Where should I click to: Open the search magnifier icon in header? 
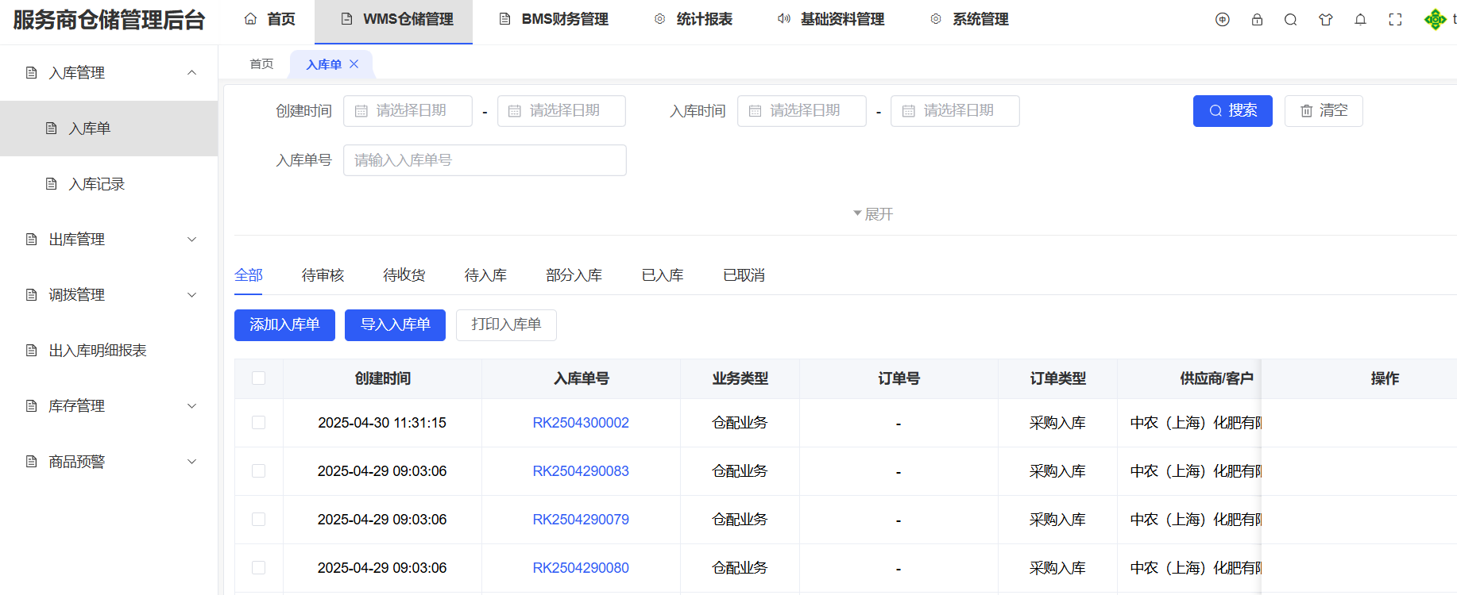(1291, 20)
